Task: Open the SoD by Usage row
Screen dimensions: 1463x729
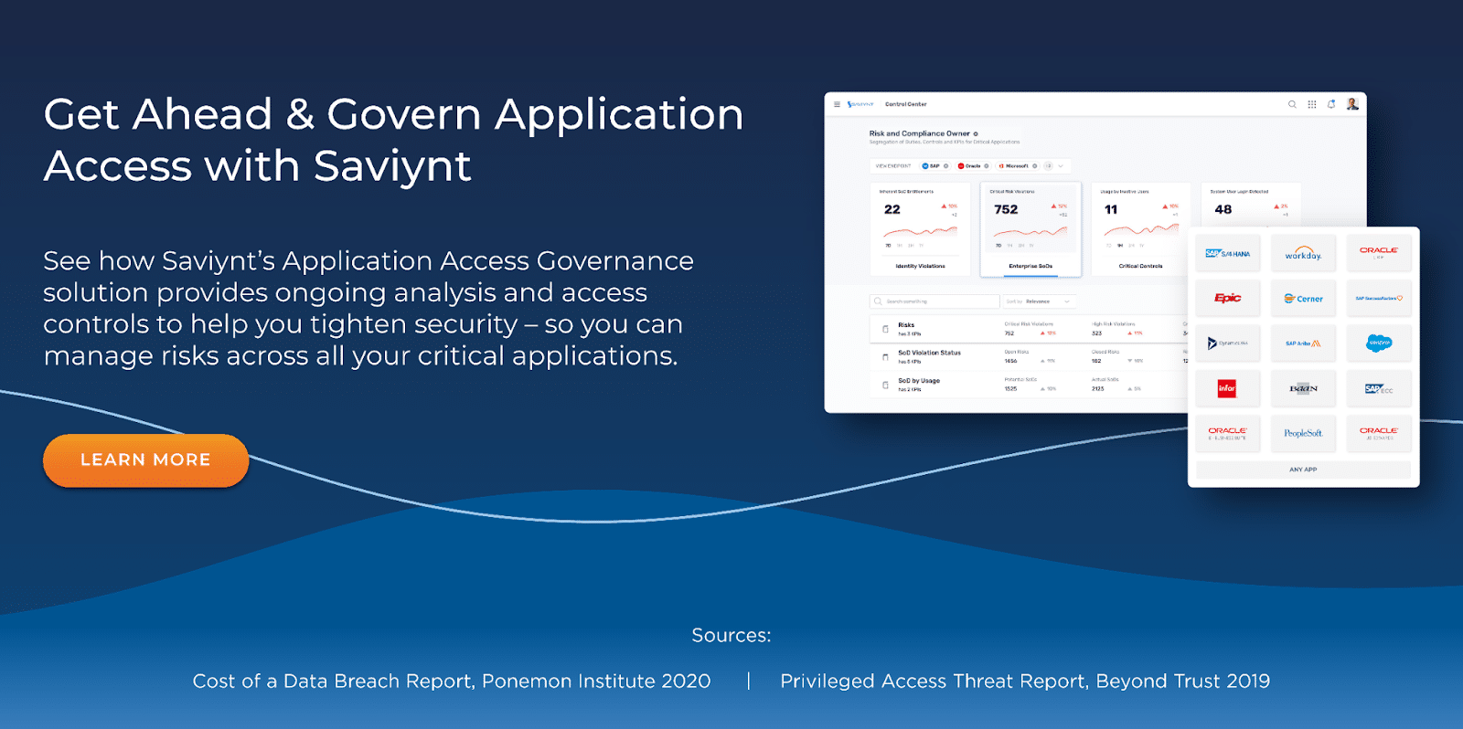Action: point(1029,385)
